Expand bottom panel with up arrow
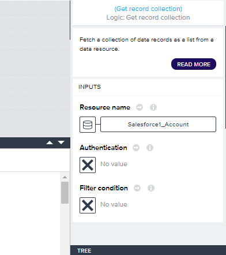Viewport: 226px width, 255px height. tap(50, 142)
